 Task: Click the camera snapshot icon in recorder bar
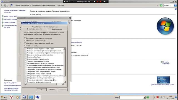coord(104,1)
